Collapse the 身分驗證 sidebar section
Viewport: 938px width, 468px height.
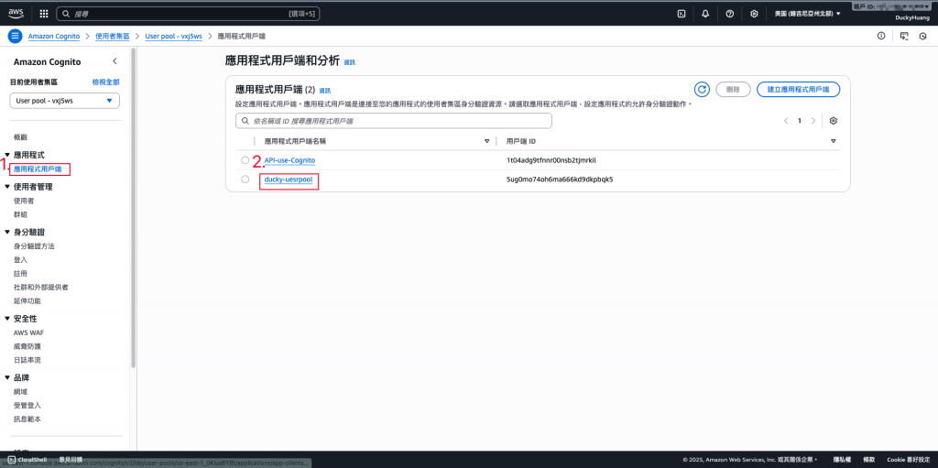(7, 233)
